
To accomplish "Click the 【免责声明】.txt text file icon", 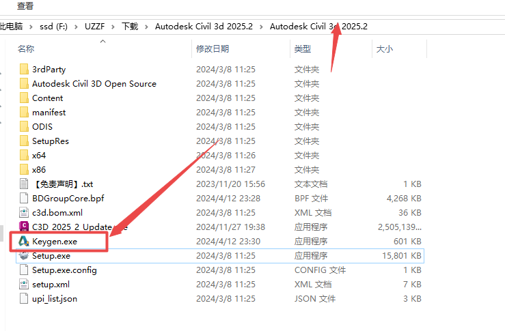I will tap(24, 184).
